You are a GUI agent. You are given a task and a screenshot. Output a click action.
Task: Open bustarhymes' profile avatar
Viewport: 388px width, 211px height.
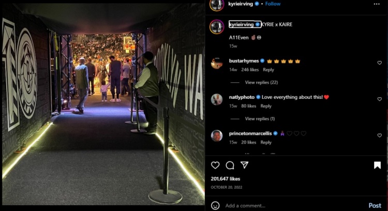(217, 63)
